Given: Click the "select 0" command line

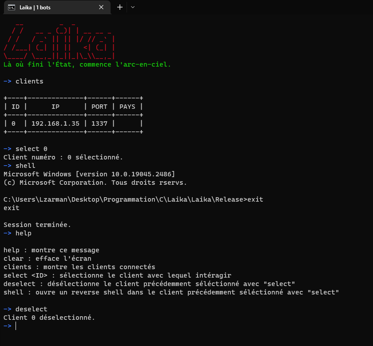Looking at the screenshot, I should [31, 149].
